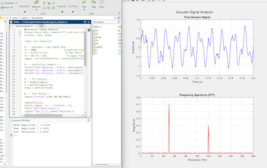Screen dimensions: 267x168
Task: Click the wrap comments icon in the CODE section
Action: [x=53, y=3]
